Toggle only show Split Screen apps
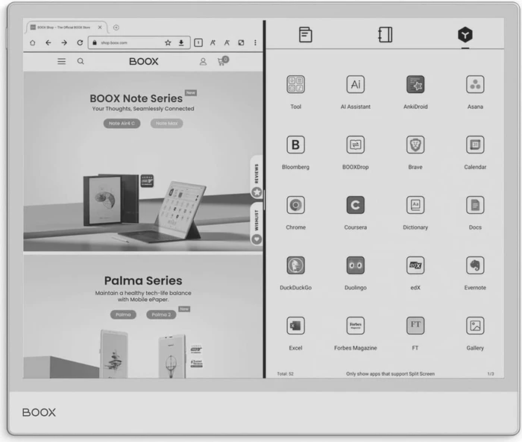Viewport: 522px width, 442px height. pyautogui.click(x=390, y=373)
